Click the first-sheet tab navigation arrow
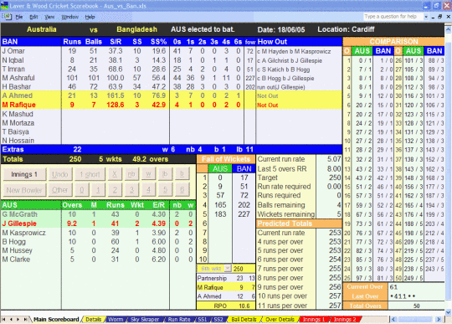This screenshot has height=324, width=452. point(3,319)
